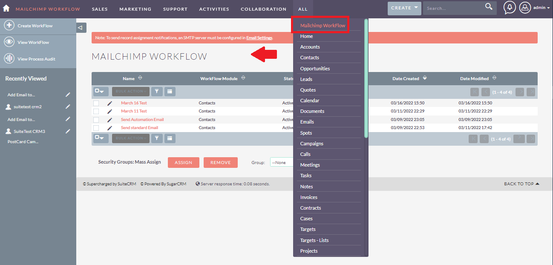The height and width of the screenshot is (265, 553).
Task: Click last-page arrow in top pagination
Action: pyautogui.click(x=531, y=92)
